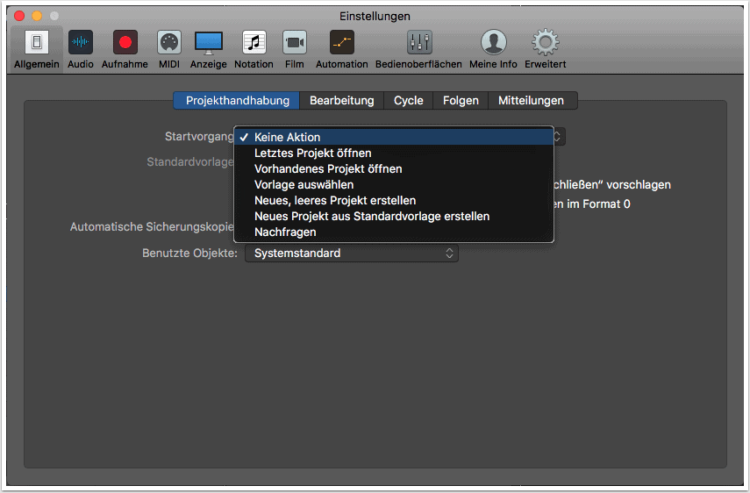Switch to the Bearbeitung tab
The height and width of the screenshot is (493, 750).
point(341,101)
